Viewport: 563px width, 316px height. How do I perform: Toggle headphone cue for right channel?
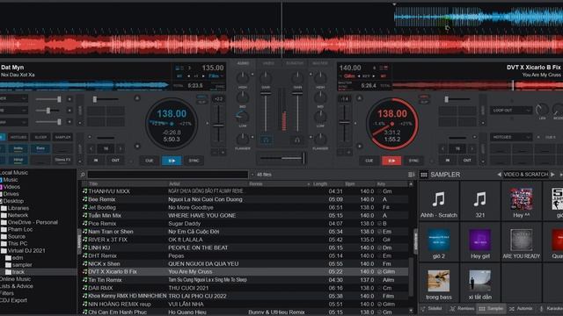click(x=297, y=140)
